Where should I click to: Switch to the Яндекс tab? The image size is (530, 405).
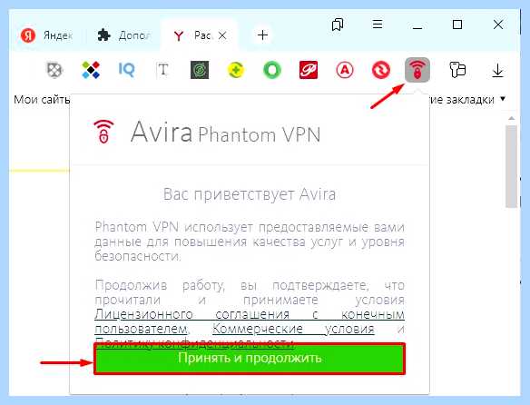[x=47, y=35]
